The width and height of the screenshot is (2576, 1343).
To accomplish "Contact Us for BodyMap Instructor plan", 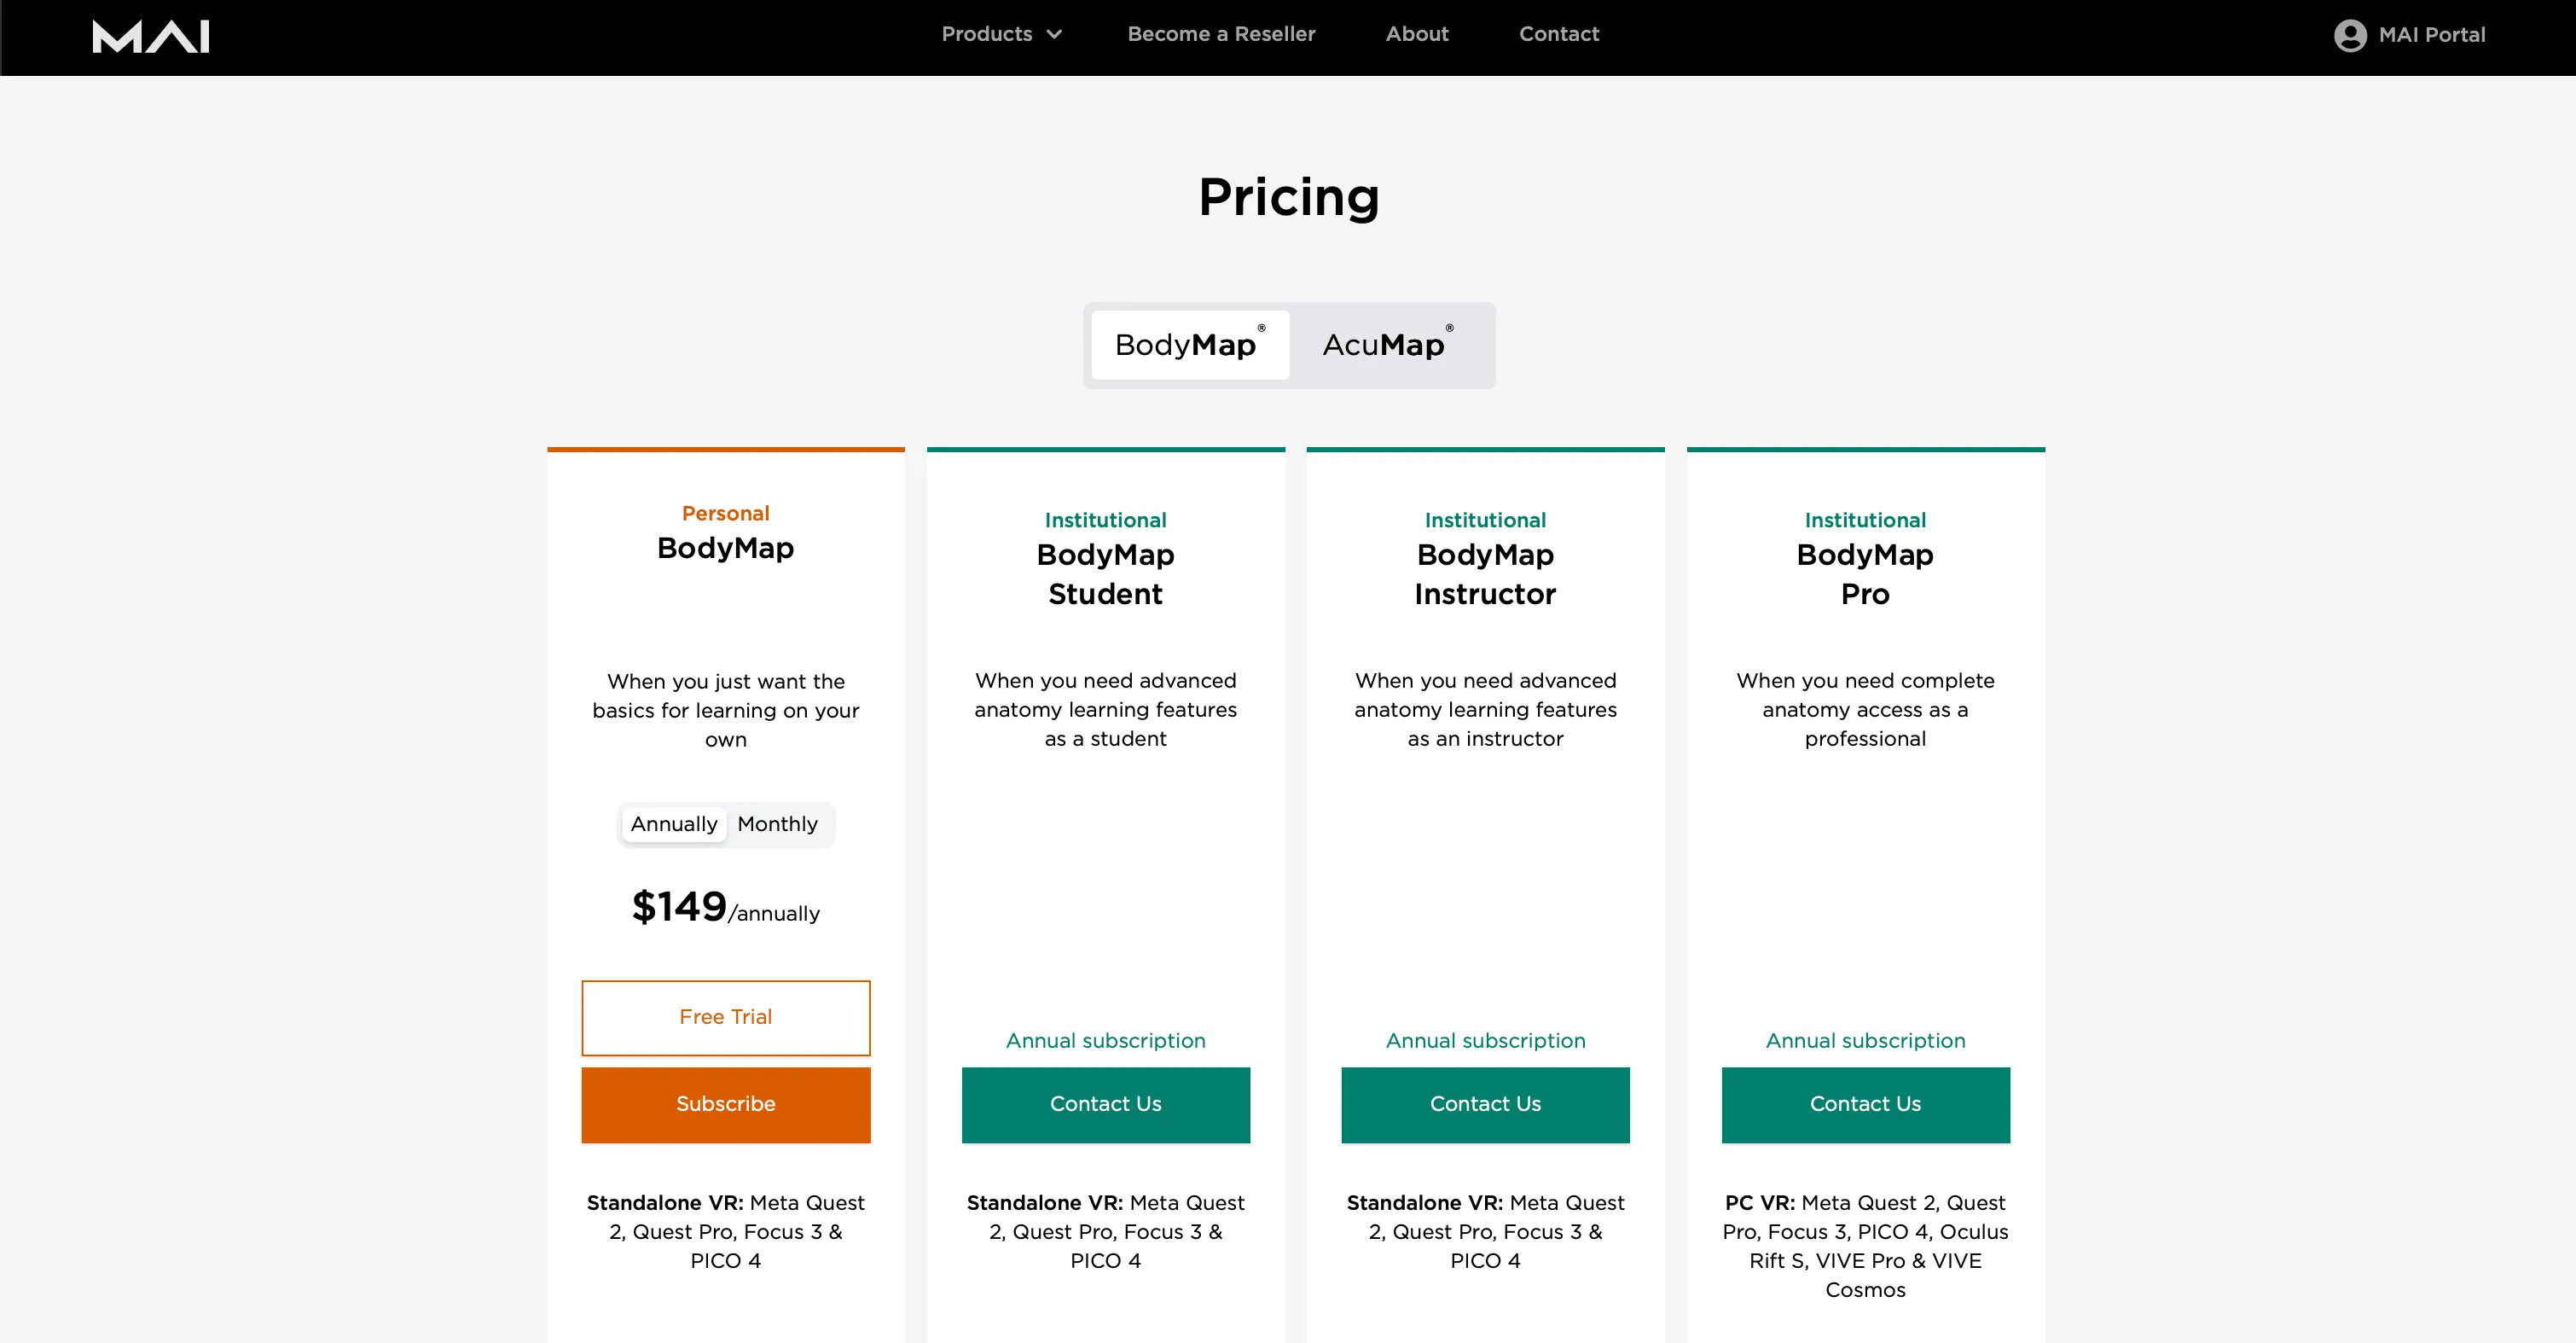I will (x=1486, y=1104).
